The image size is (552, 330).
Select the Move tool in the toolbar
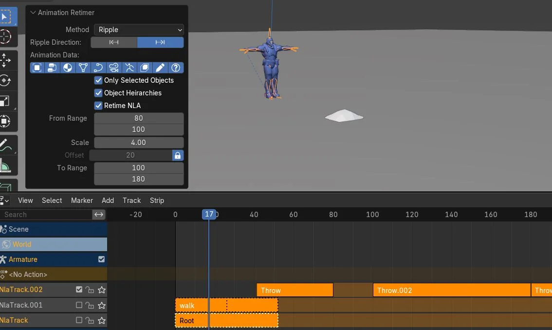click(x=9, y=60)
